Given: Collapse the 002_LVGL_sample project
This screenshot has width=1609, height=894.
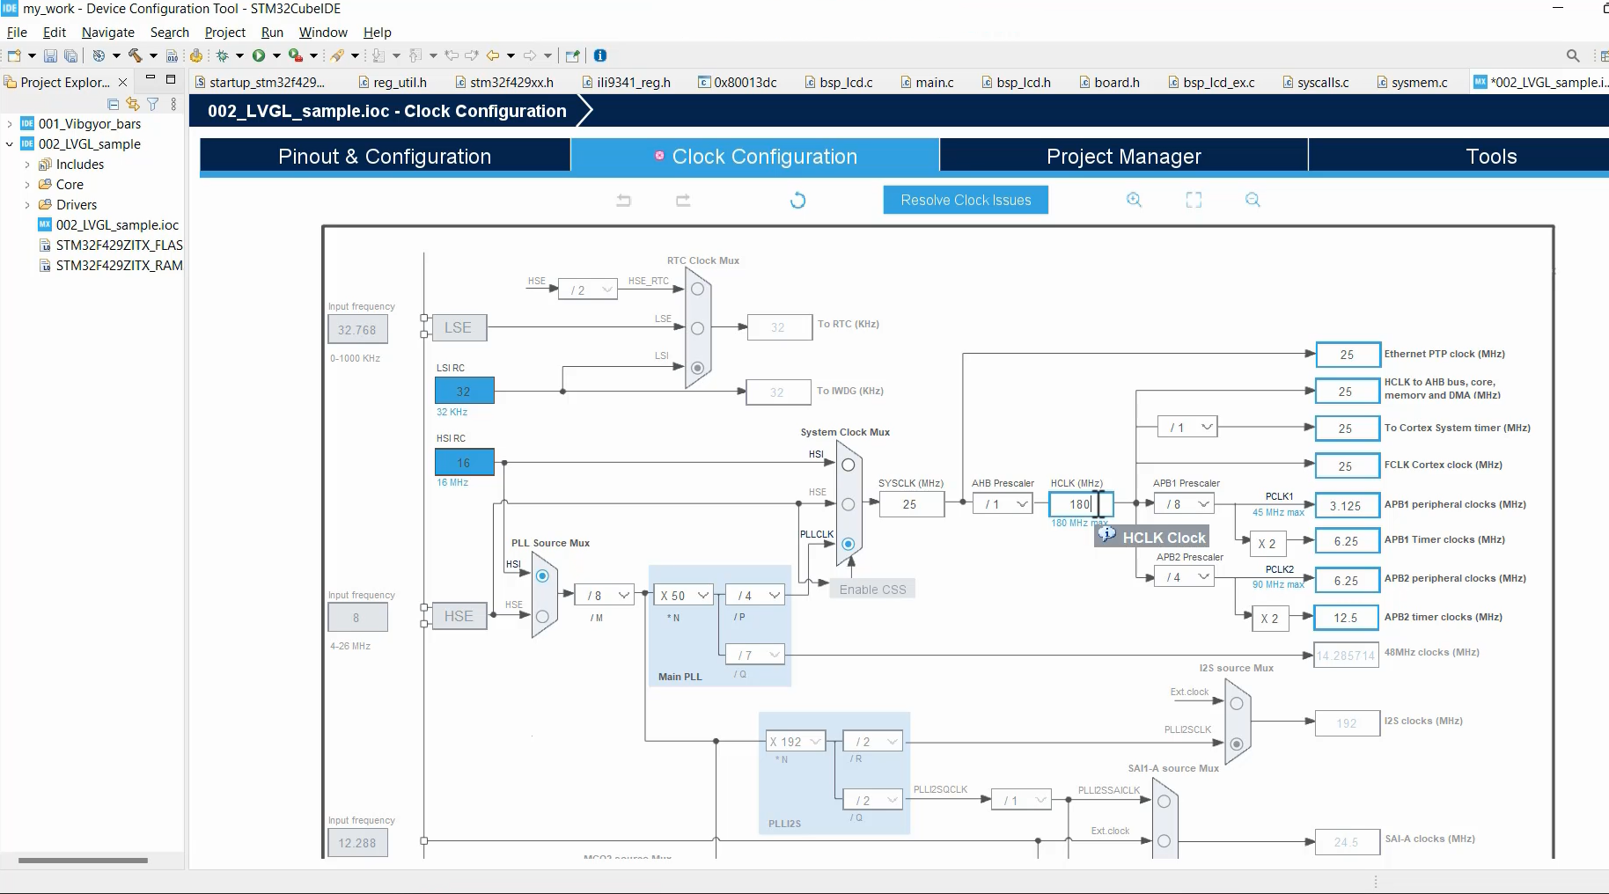Looking at the screenshot, I should tap(10, 144).
